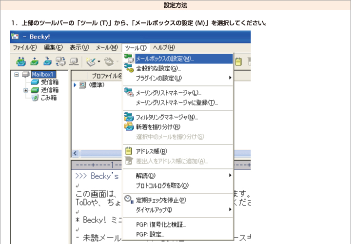Select PGP: 設定 entry
Viewport: 351px width, 244px height.
pyautogui.click(x=178, y=234)
